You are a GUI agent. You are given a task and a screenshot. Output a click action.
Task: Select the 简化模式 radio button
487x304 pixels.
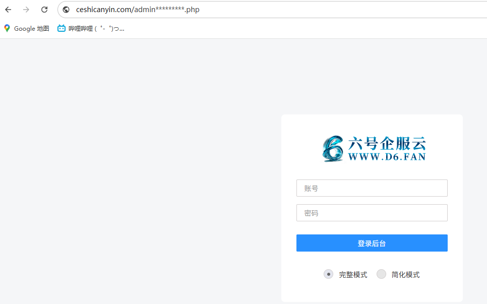381,274
